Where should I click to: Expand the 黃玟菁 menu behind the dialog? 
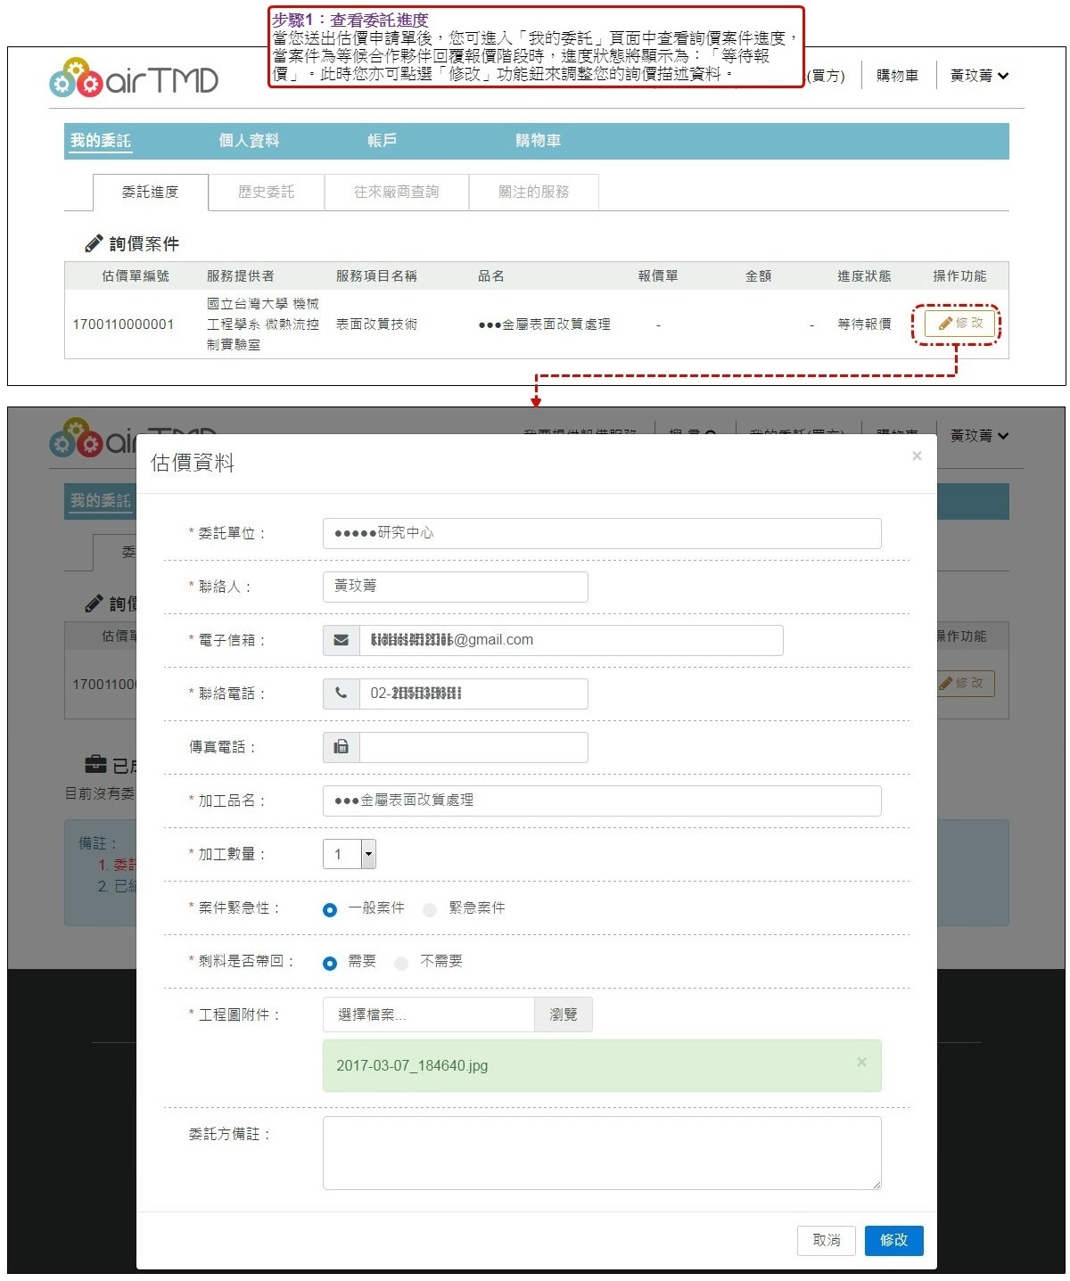979,436
